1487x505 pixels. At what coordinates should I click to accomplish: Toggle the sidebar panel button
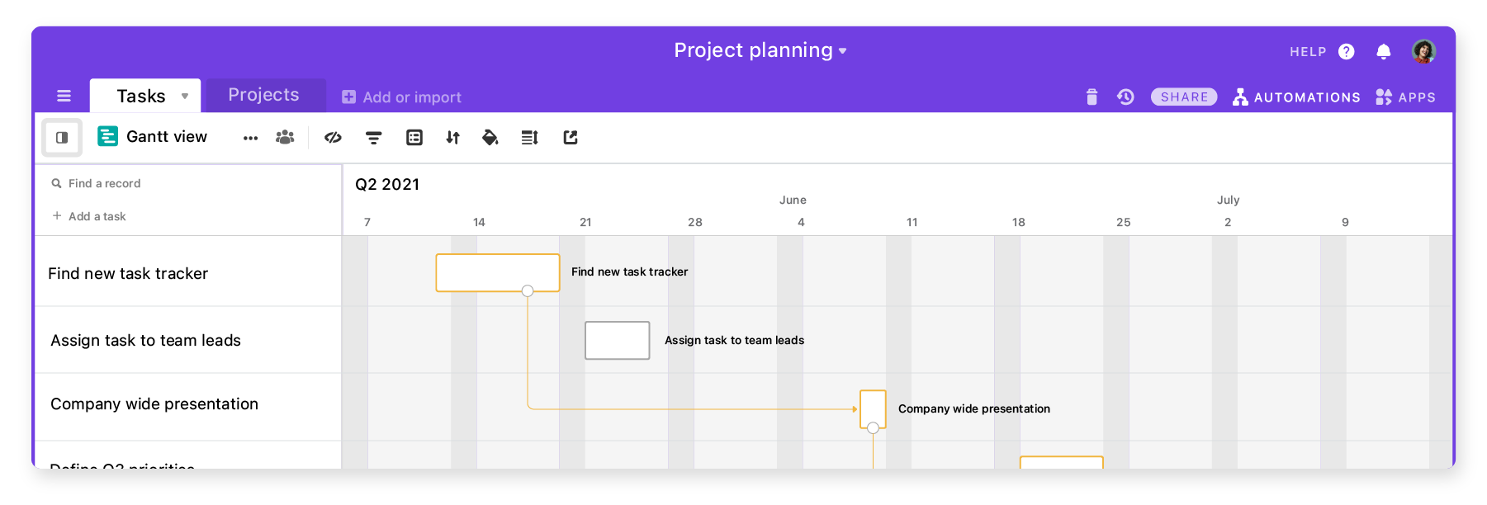(x=62, y=137)
